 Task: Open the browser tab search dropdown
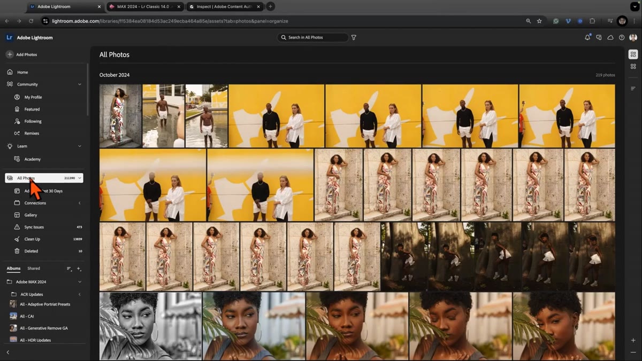click(635, 6)
